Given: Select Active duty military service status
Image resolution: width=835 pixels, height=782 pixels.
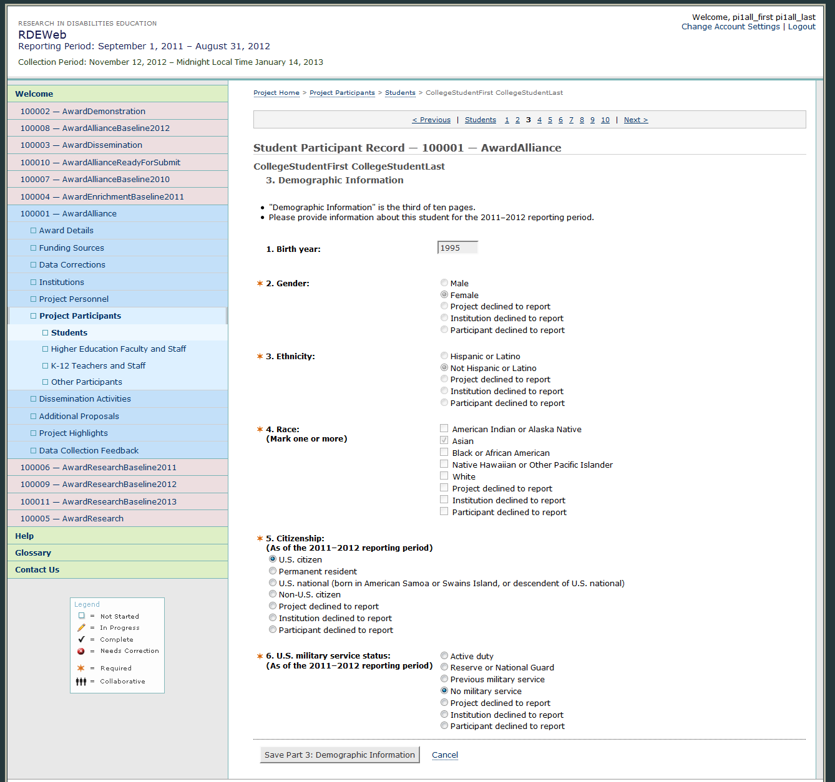Looking at the screenshot, I should tap(444, 656).
